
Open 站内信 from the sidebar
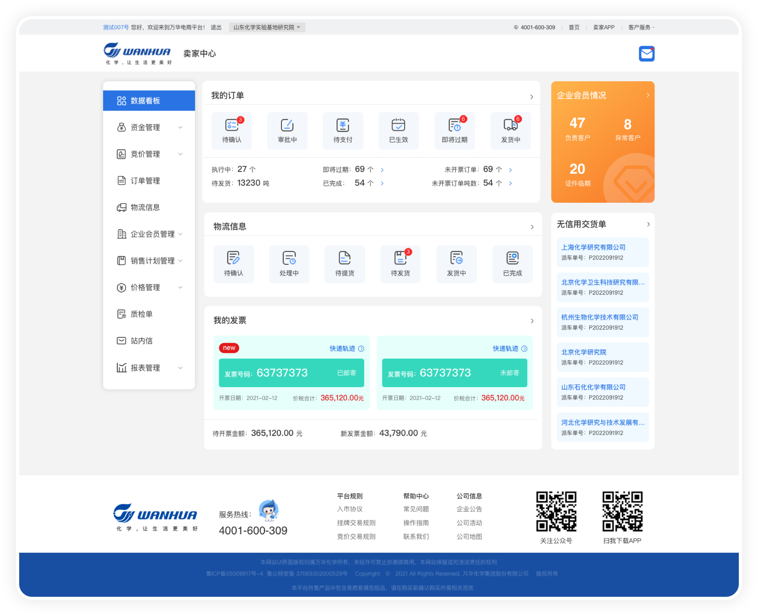coord(142,341)
